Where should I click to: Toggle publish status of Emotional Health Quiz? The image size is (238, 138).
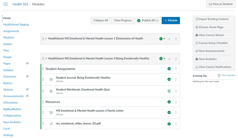[169, 91]
